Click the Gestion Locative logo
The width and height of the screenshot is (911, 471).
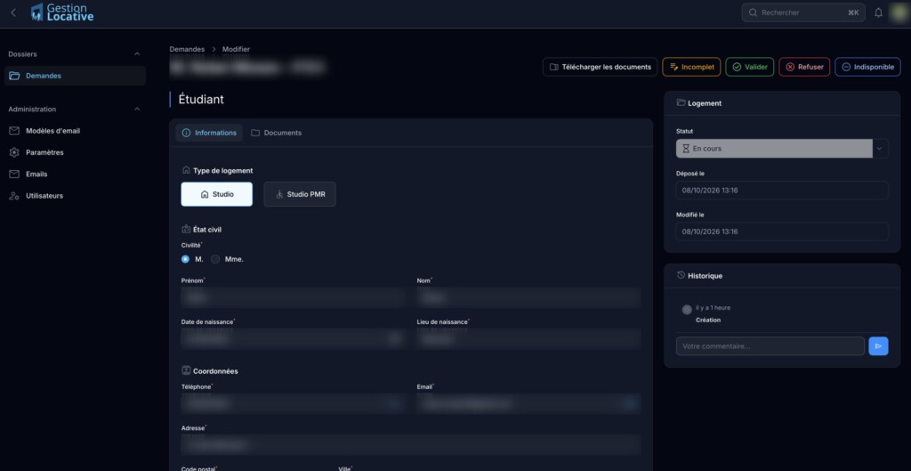point(62,12)
